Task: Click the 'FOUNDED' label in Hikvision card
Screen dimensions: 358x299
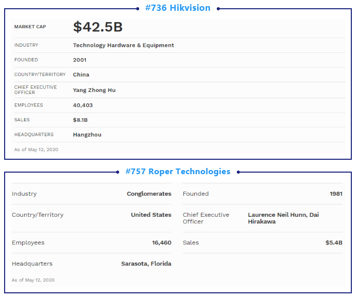Action: (26, 60)
